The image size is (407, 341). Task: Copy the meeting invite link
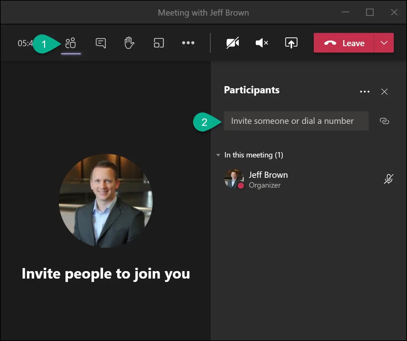(x=384, y=121)
